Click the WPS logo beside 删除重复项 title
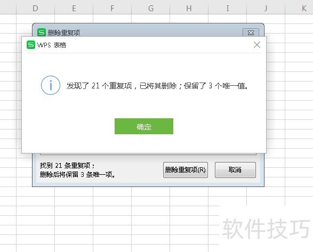Viewport: 313px width, 252px height. [42, 32]
